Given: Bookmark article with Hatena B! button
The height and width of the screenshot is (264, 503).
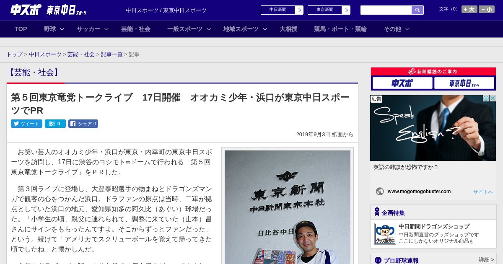Looking at the screenshot, I should (x=55, y=124).
